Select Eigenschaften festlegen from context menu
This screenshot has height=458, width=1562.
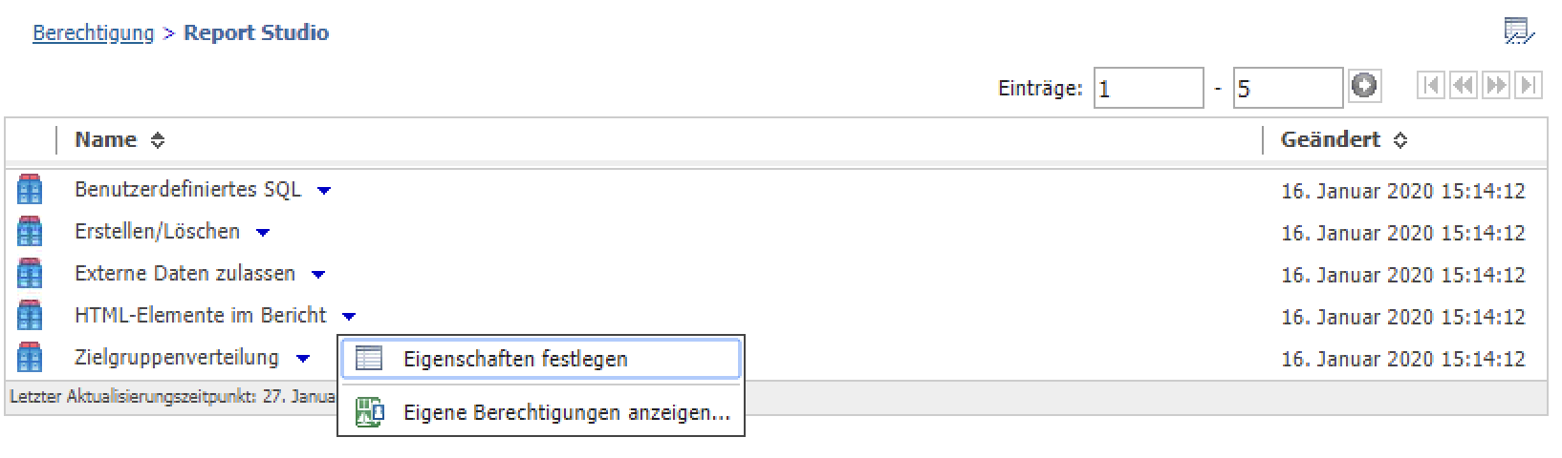pos(515,360)
